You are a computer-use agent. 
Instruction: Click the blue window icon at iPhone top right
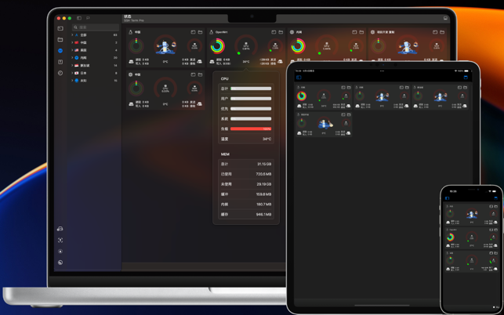[495, 198]
